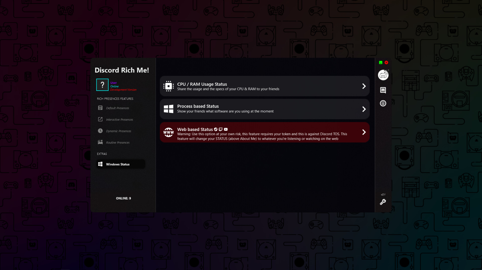482x270 pixels.
Task: Click the CPU chip icon on the usage card
Action: click(168, 86)
